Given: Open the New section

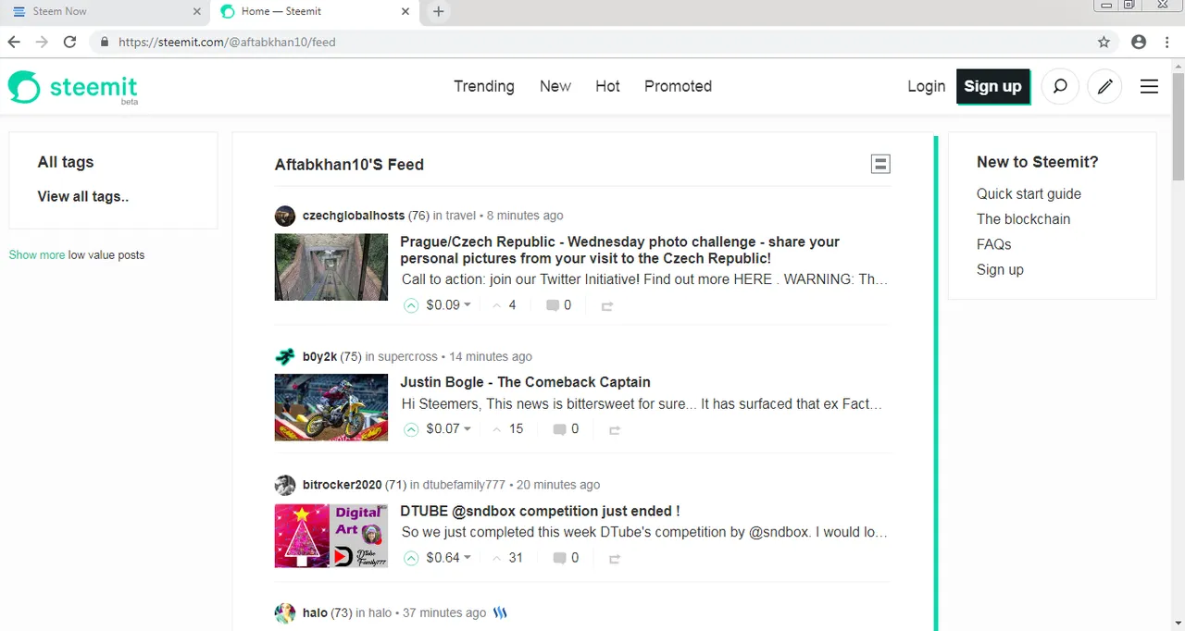Looking at the screenshot, I should point(555,86).
